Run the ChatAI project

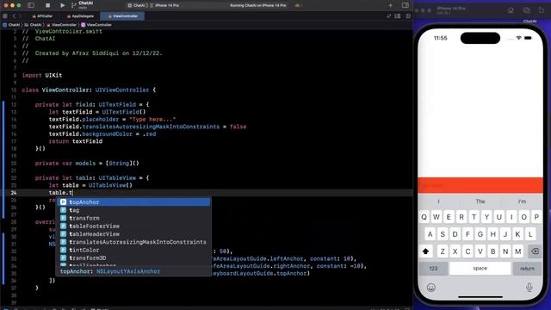pyautogui.click(x=62, y=5)
